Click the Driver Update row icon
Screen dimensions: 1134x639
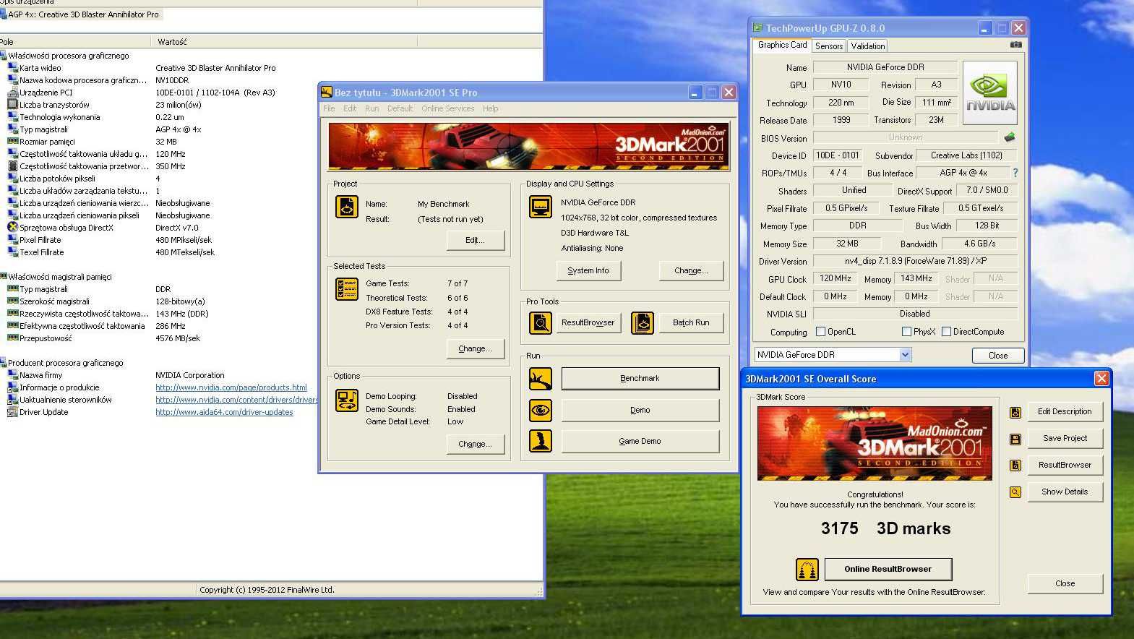[12, 412]
